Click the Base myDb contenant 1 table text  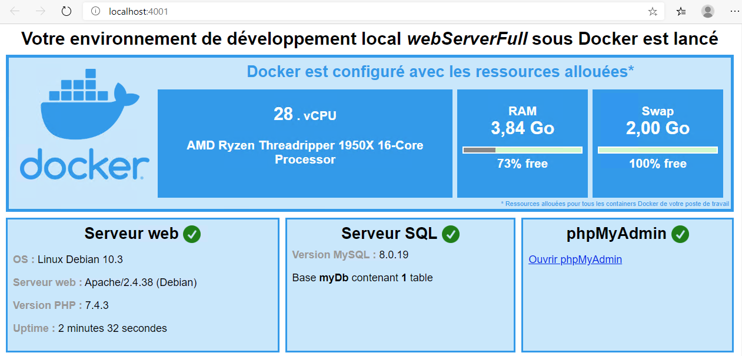pyautogui.click(x=362, y=278)
